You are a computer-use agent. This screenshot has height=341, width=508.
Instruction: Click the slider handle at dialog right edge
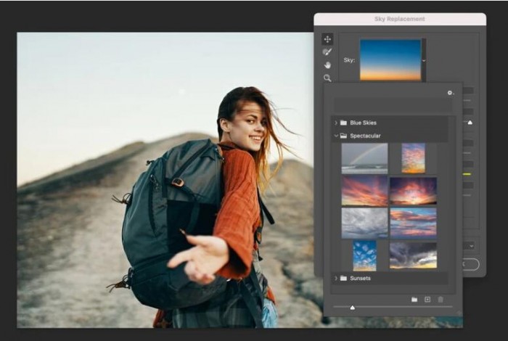point(470,123)
